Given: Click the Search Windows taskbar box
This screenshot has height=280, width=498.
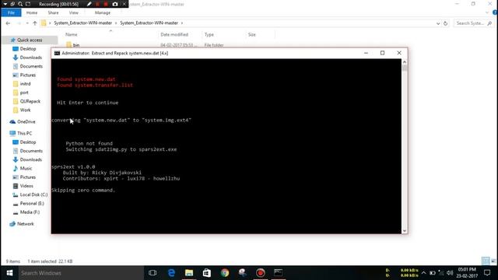Looking at the screenshot, I should pyautogui.click(x=81, y=273).
